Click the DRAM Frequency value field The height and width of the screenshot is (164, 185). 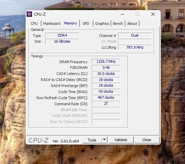[106, 61]
